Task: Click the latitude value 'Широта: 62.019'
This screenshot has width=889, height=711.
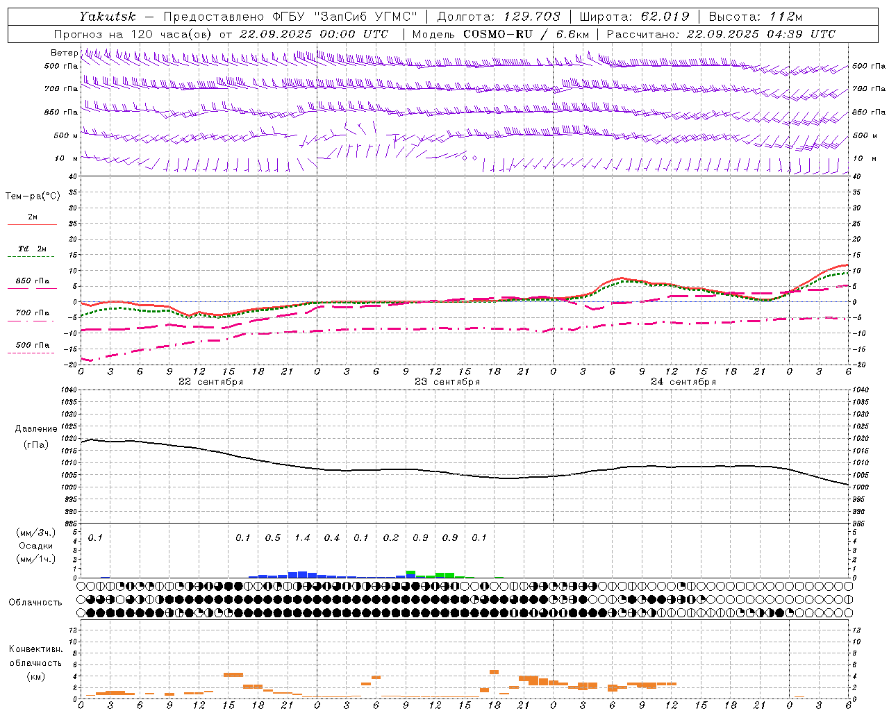Action: [634, 16]
